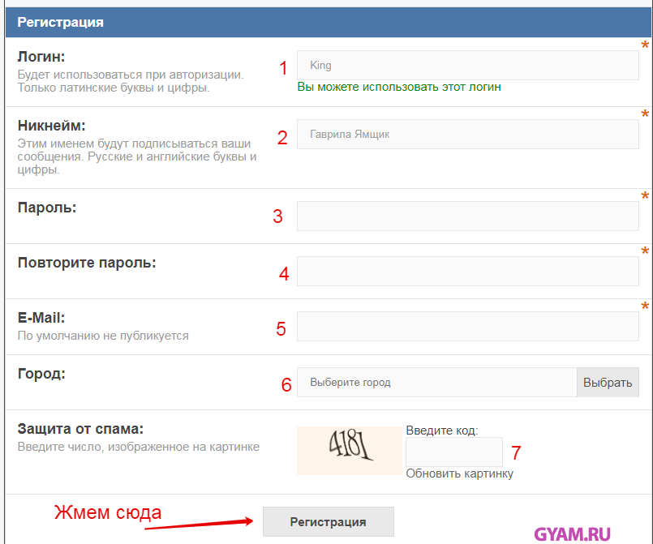Click the required asterisk beside Никнейм field

coord(645,115)
